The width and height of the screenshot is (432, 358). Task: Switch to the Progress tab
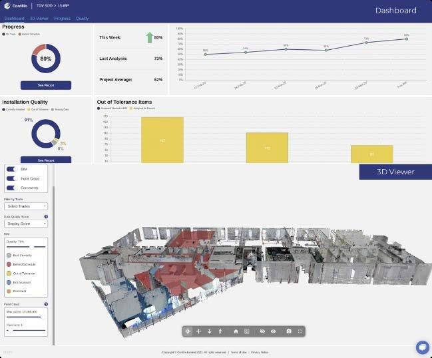[62, 18]
